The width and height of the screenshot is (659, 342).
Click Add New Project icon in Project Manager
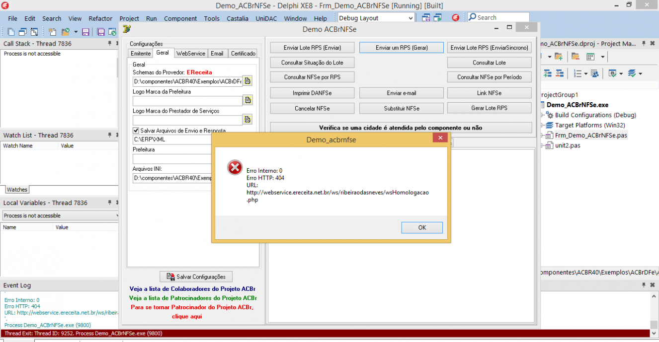coord(559,56)
